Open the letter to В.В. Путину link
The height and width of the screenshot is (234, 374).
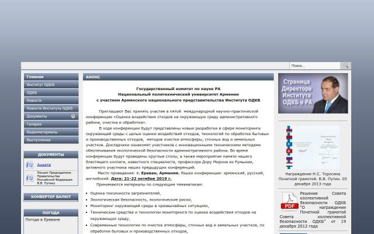tap(54, 178)
